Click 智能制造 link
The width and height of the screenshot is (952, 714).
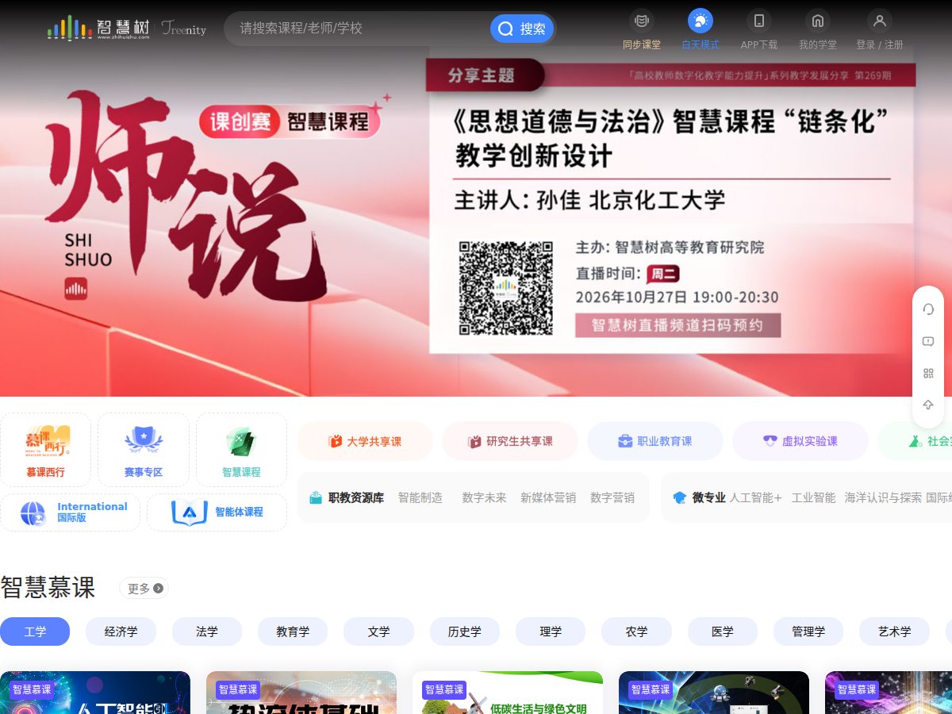420,498
